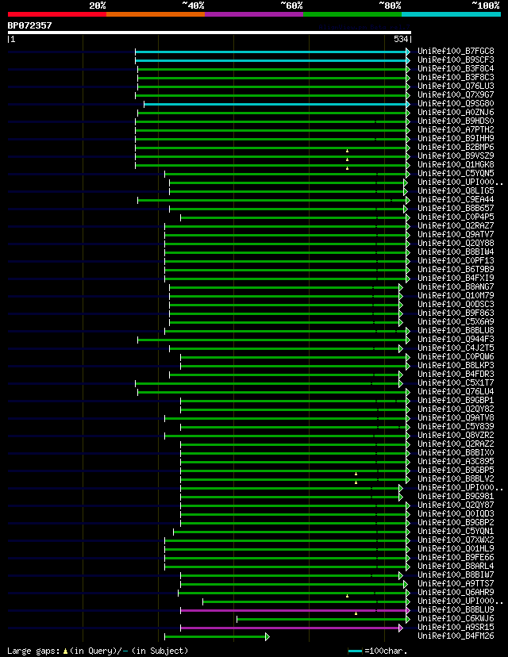Click hit label UniRef100_Q8VZR2
Viewport: 508px width, 657px height.
pos(456,435)
